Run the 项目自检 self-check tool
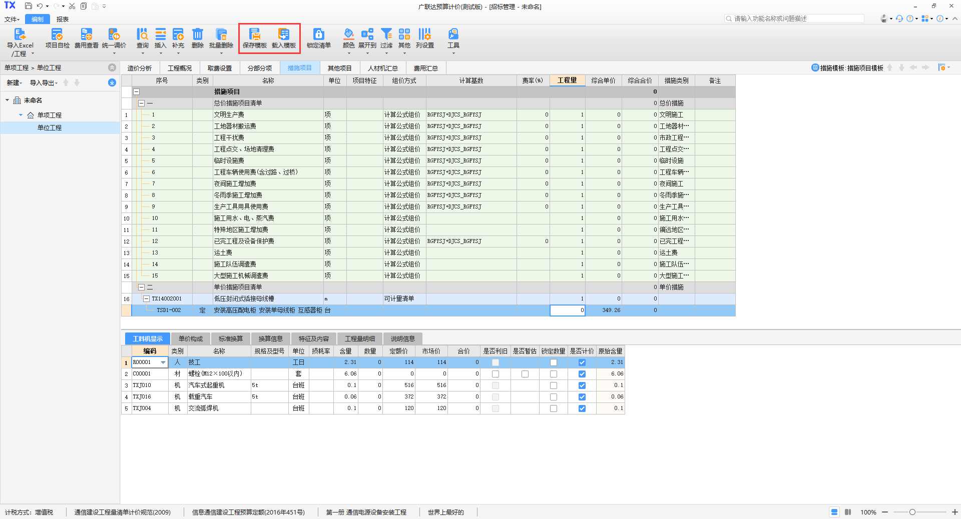The height and width of the screenshot is (519, 961). coord(57,35)
